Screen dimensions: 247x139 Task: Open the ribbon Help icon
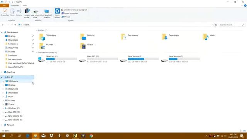245,5
